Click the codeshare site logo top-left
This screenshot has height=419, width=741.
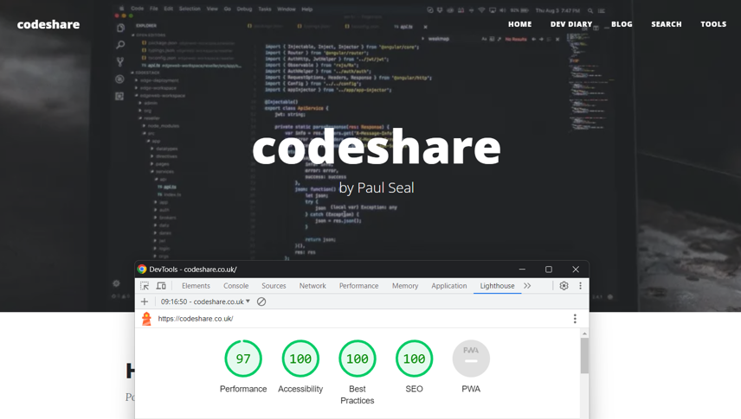pyautogui.click(x=48, y=24)
